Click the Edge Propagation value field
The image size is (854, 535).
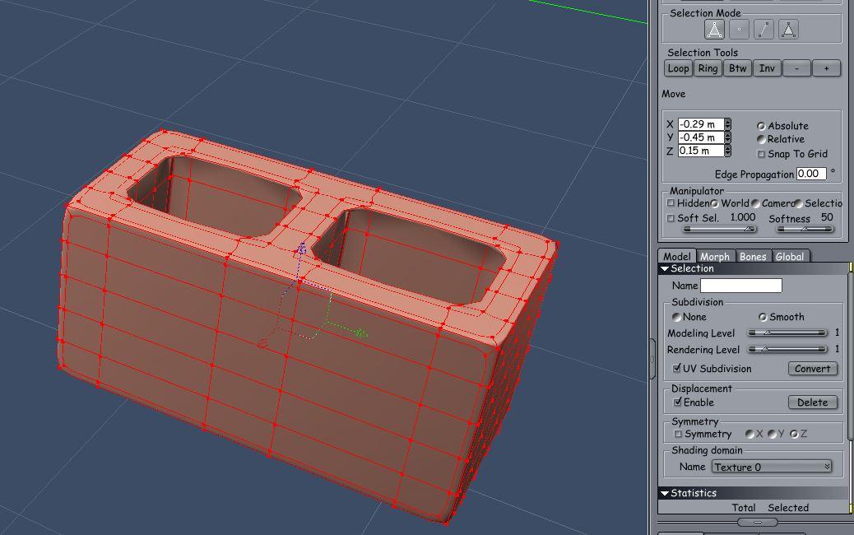tap(811, 174)
